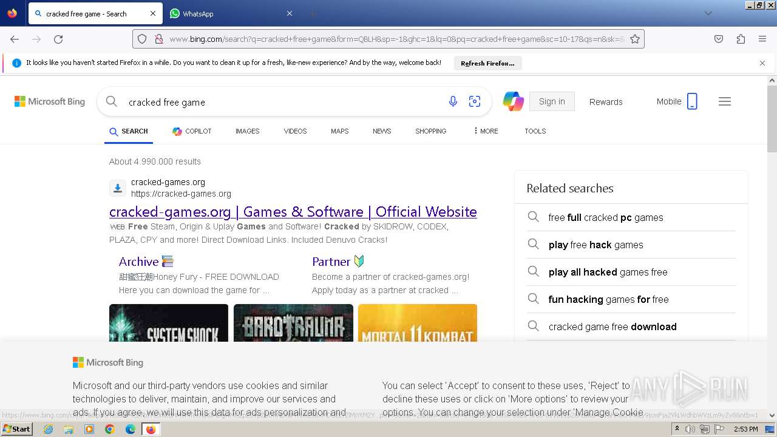Click the Sign in button
This screenshot has width=777, height=437.
point(552,101)
